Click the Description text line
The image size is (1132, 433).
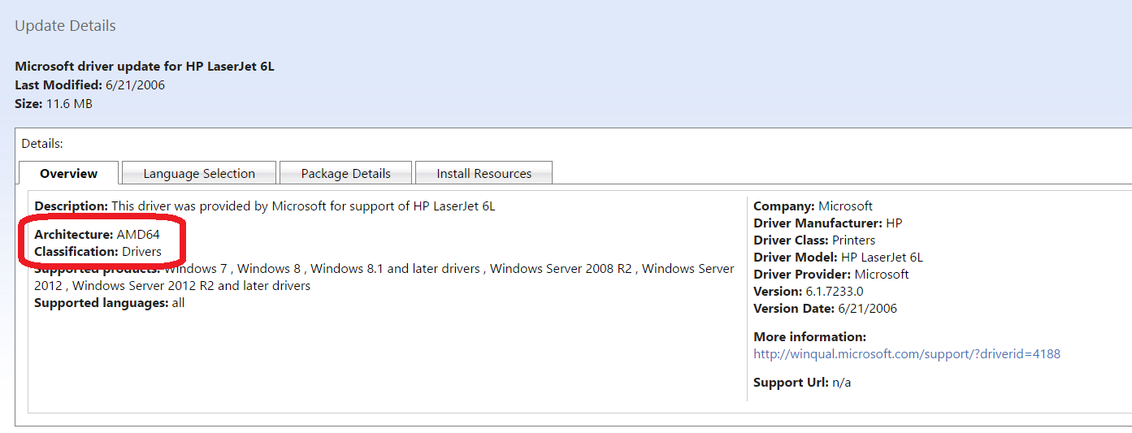pos(264,206)
